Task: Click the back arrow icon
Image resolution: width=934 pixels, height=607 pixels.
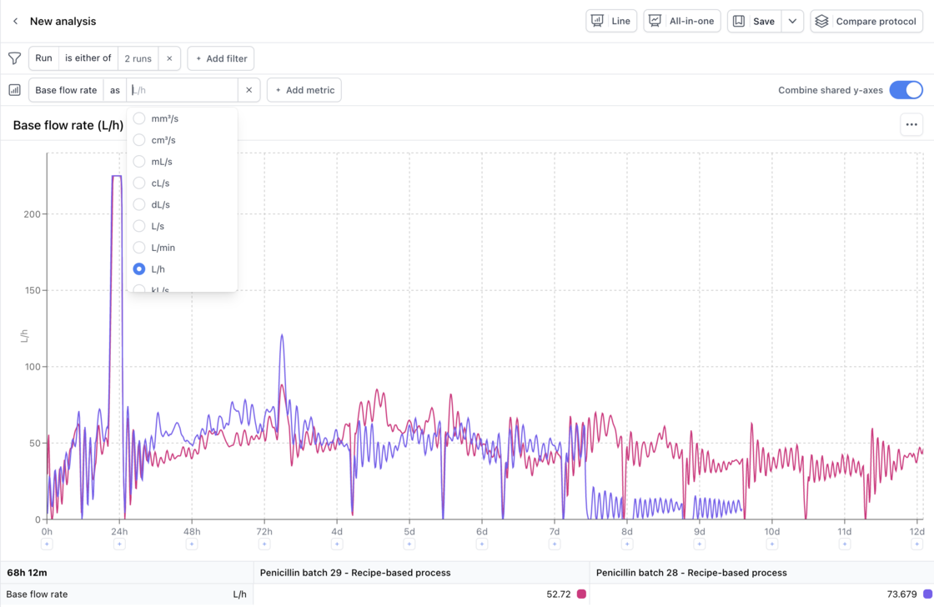Action: [15, 21]
